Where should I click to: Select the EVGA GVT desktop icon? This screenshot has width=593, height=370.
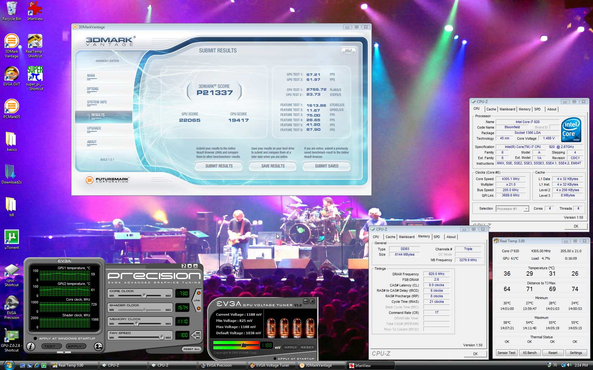click(x=11, y=76)
